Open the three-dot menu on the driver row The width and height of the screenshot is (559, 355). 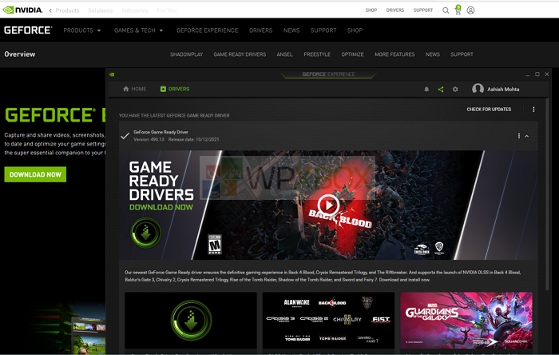(519, 136)
